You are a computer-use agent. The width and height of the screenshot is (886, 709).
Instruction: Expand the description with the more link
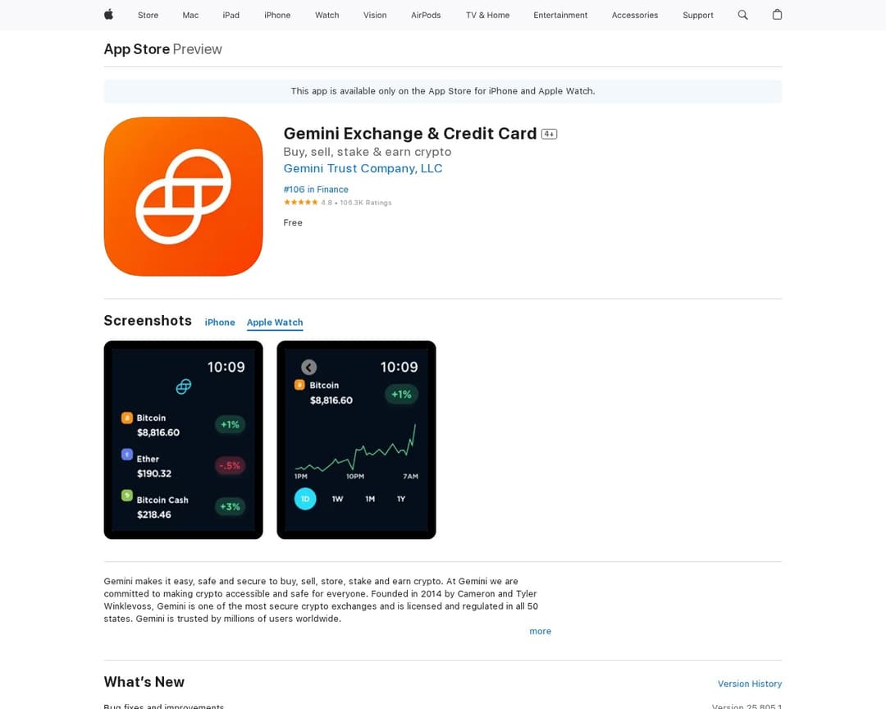[x=540, y=631]
